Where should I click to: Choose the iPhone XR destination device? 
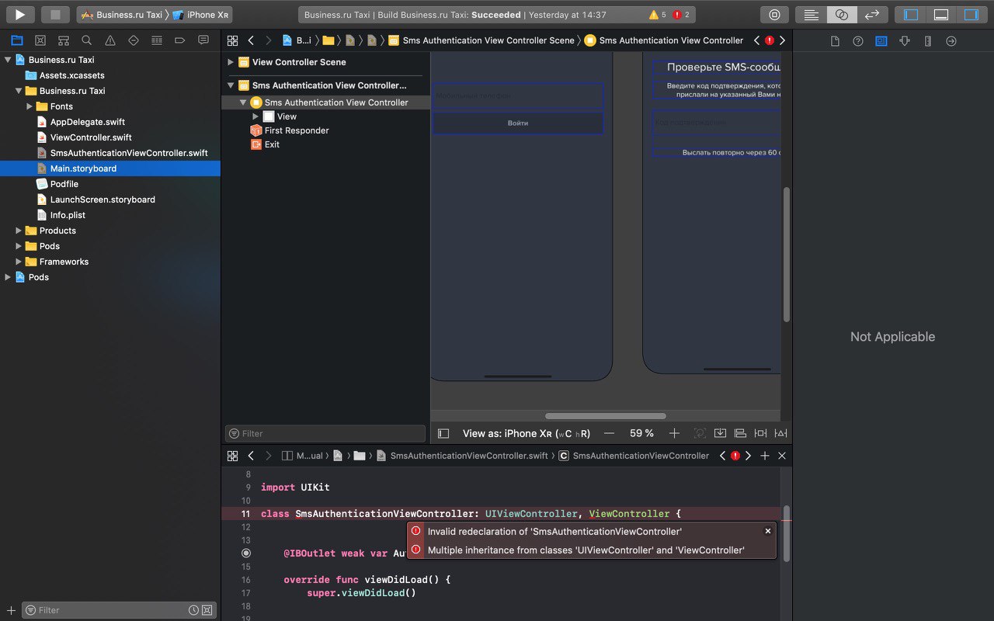tap(200, 15)
